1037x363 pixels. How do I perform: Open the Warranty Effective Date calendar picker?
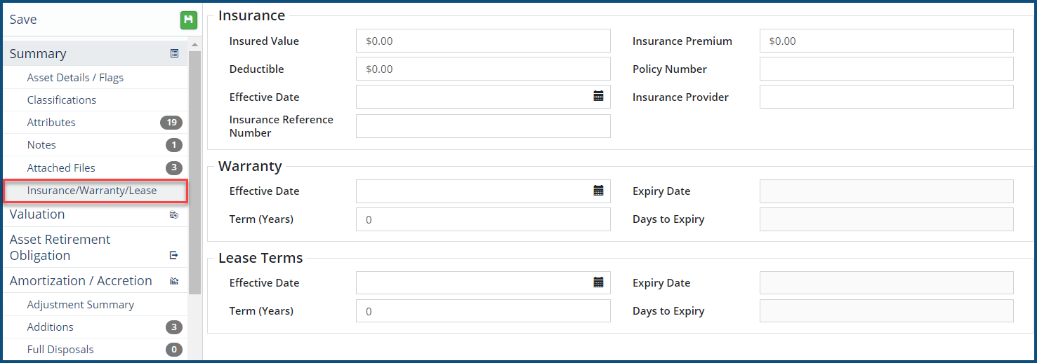coord(598,191)
